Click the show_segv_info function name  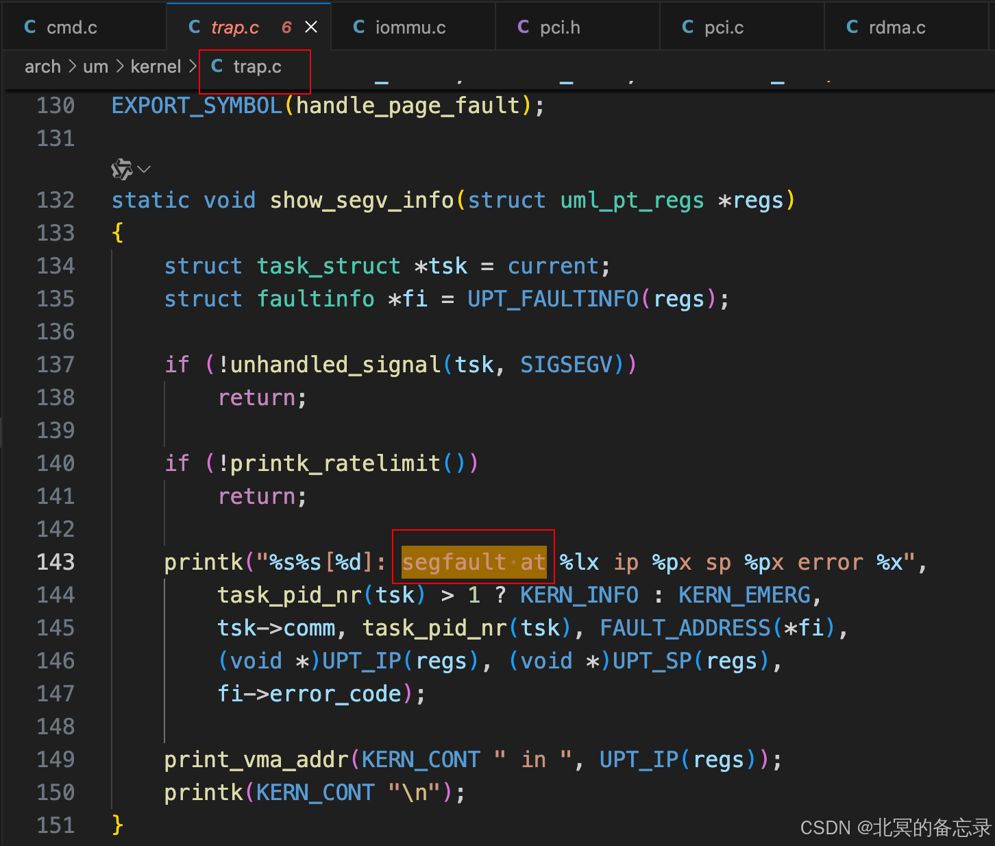pyautogui.click(x=362, y=200)
